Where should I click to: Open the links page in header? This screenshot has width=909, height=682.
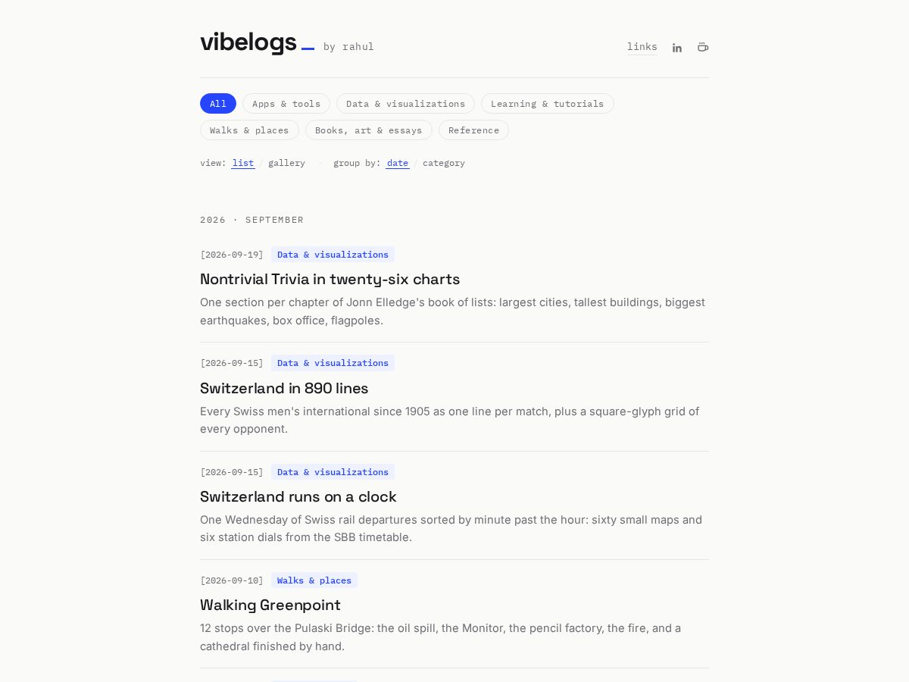click(x=642, y=47)
